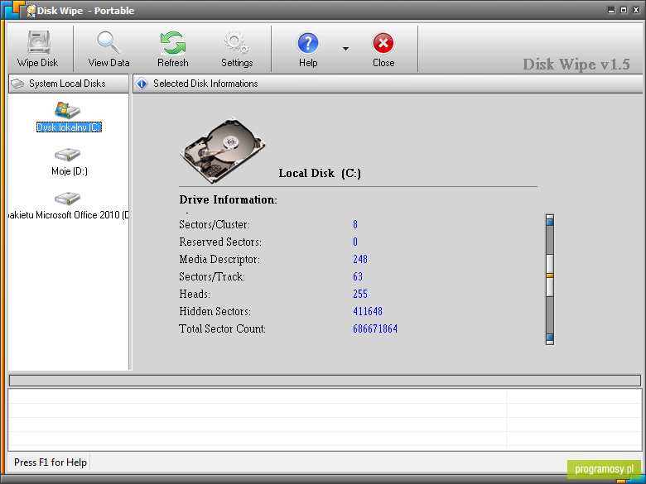This screenshot has height=484, width=646.
Task: Click the drive information scrollbar thumb
Action: pos(550,275)
